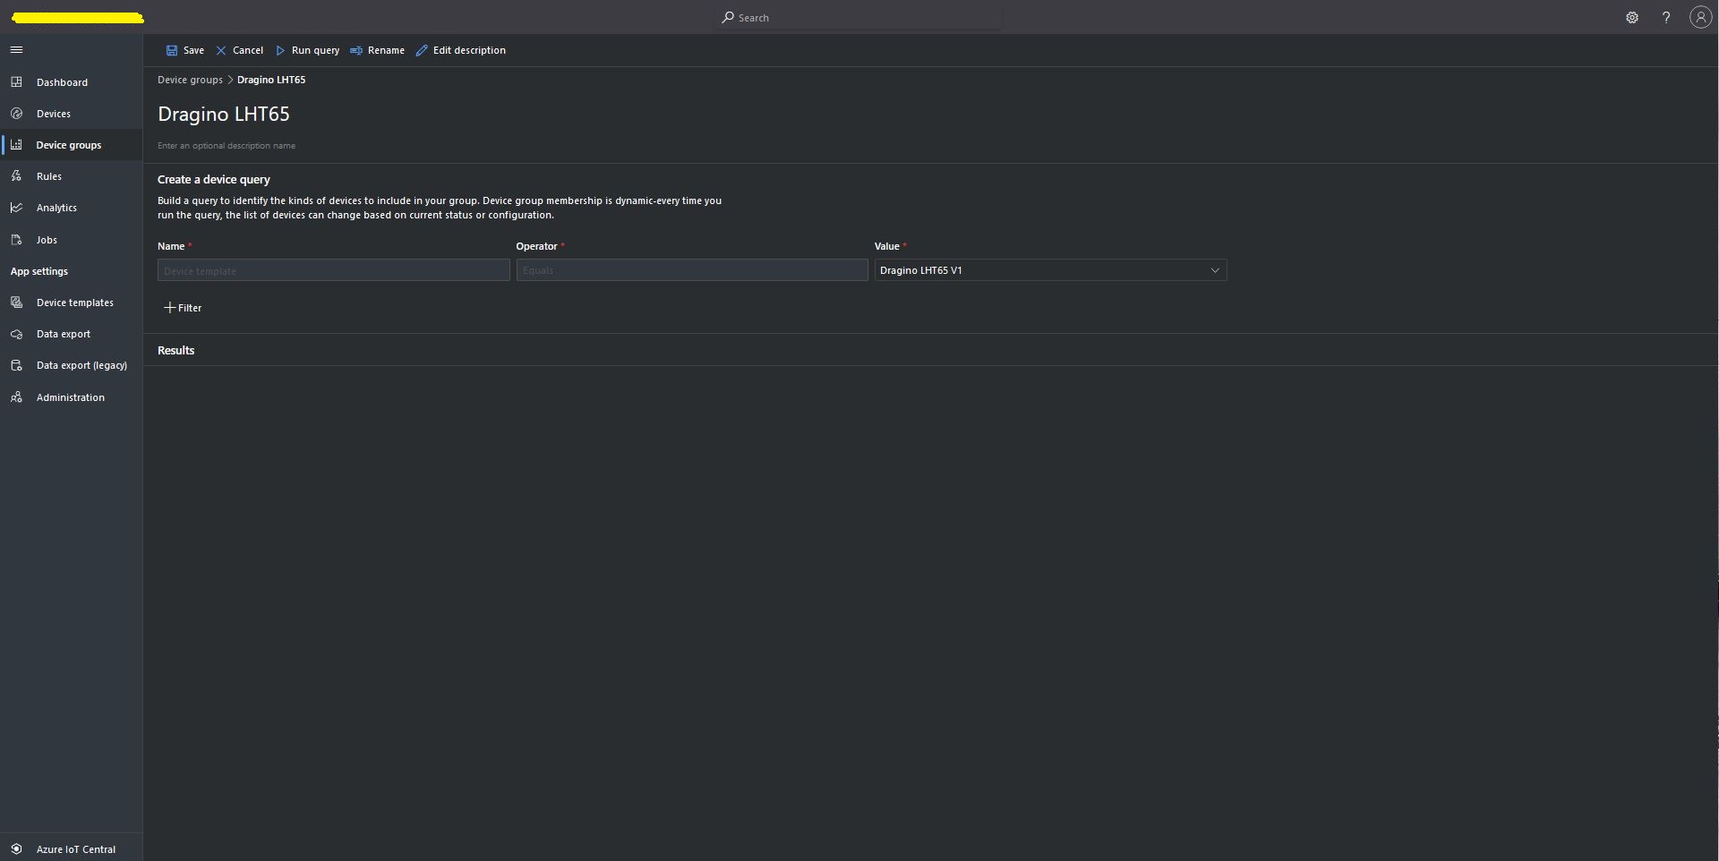Open help question mark icon

pos(1665,18)
